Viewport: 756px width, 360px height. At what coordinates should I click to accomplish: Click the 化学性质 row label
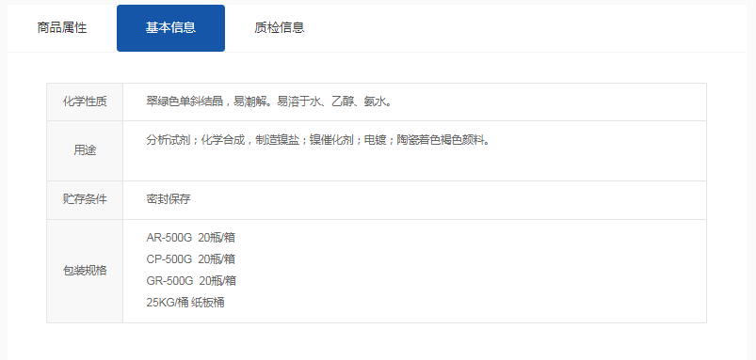[85, 102]
